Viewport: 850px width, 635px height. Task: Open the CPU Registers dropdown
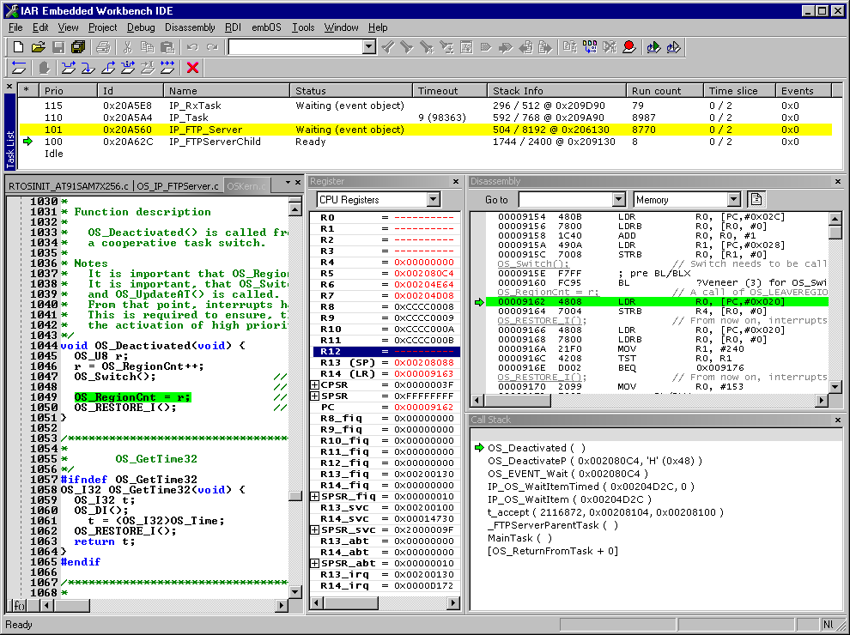click(x=433, y=199)
